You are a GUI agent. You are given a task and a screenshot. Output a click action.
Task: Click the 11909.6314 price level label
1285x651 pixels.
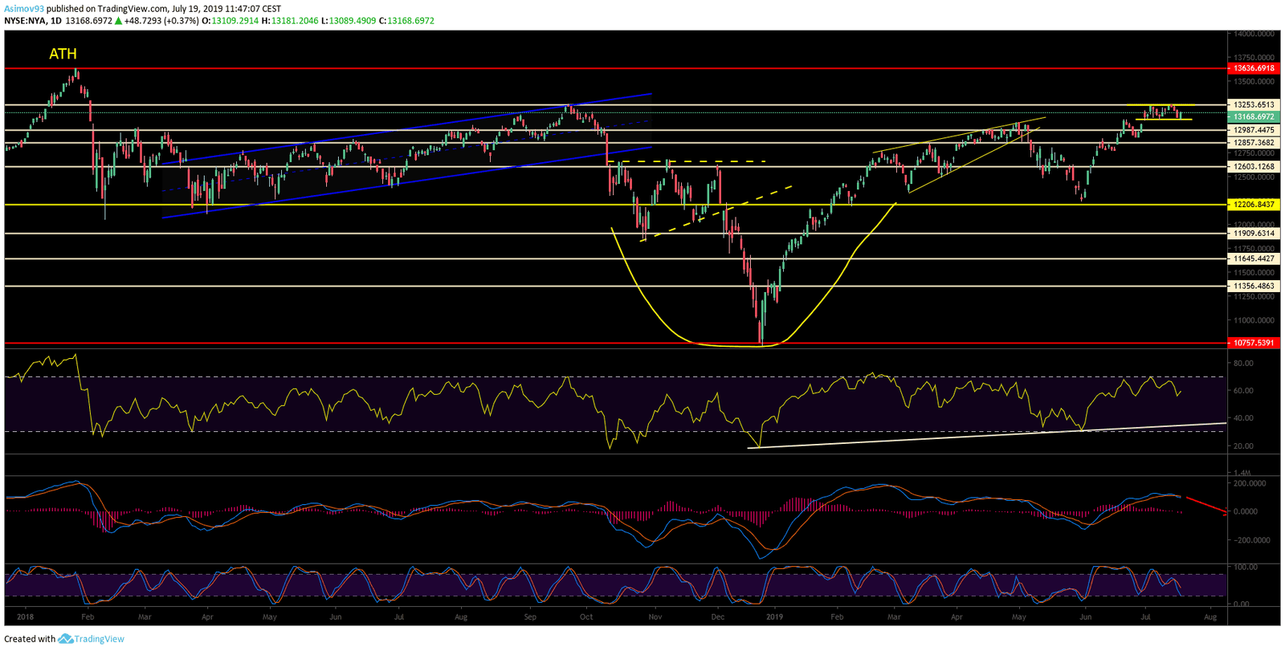click(x=1254, y=234)
